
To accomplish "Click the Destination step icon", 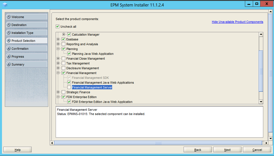I will [8, 25].
